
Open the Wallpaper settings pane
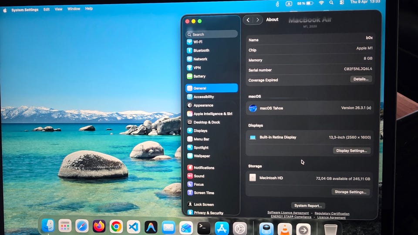[x=202, y=156]
